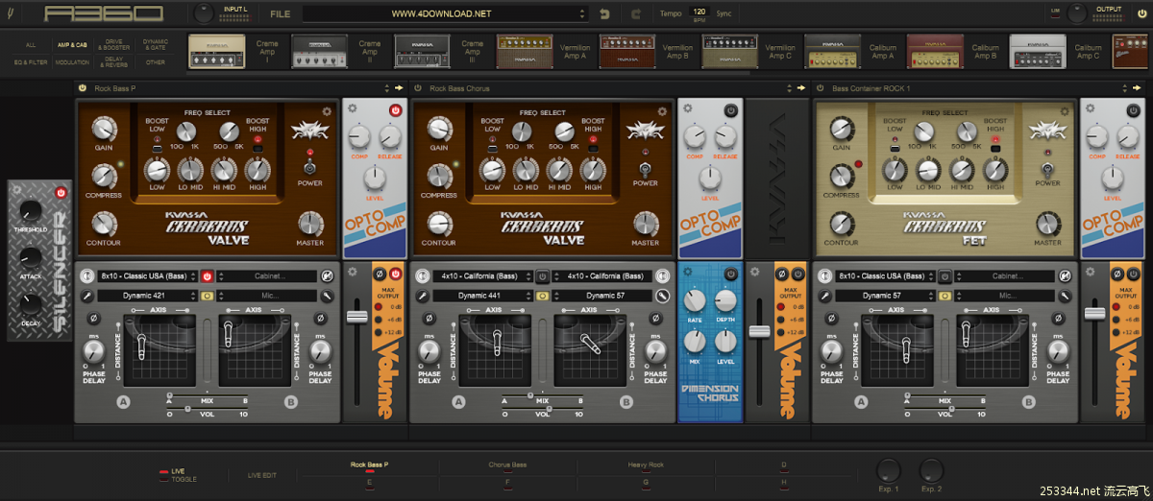Toggle Bass Container ROCK 1 power icon

click(x=821, y=88)
